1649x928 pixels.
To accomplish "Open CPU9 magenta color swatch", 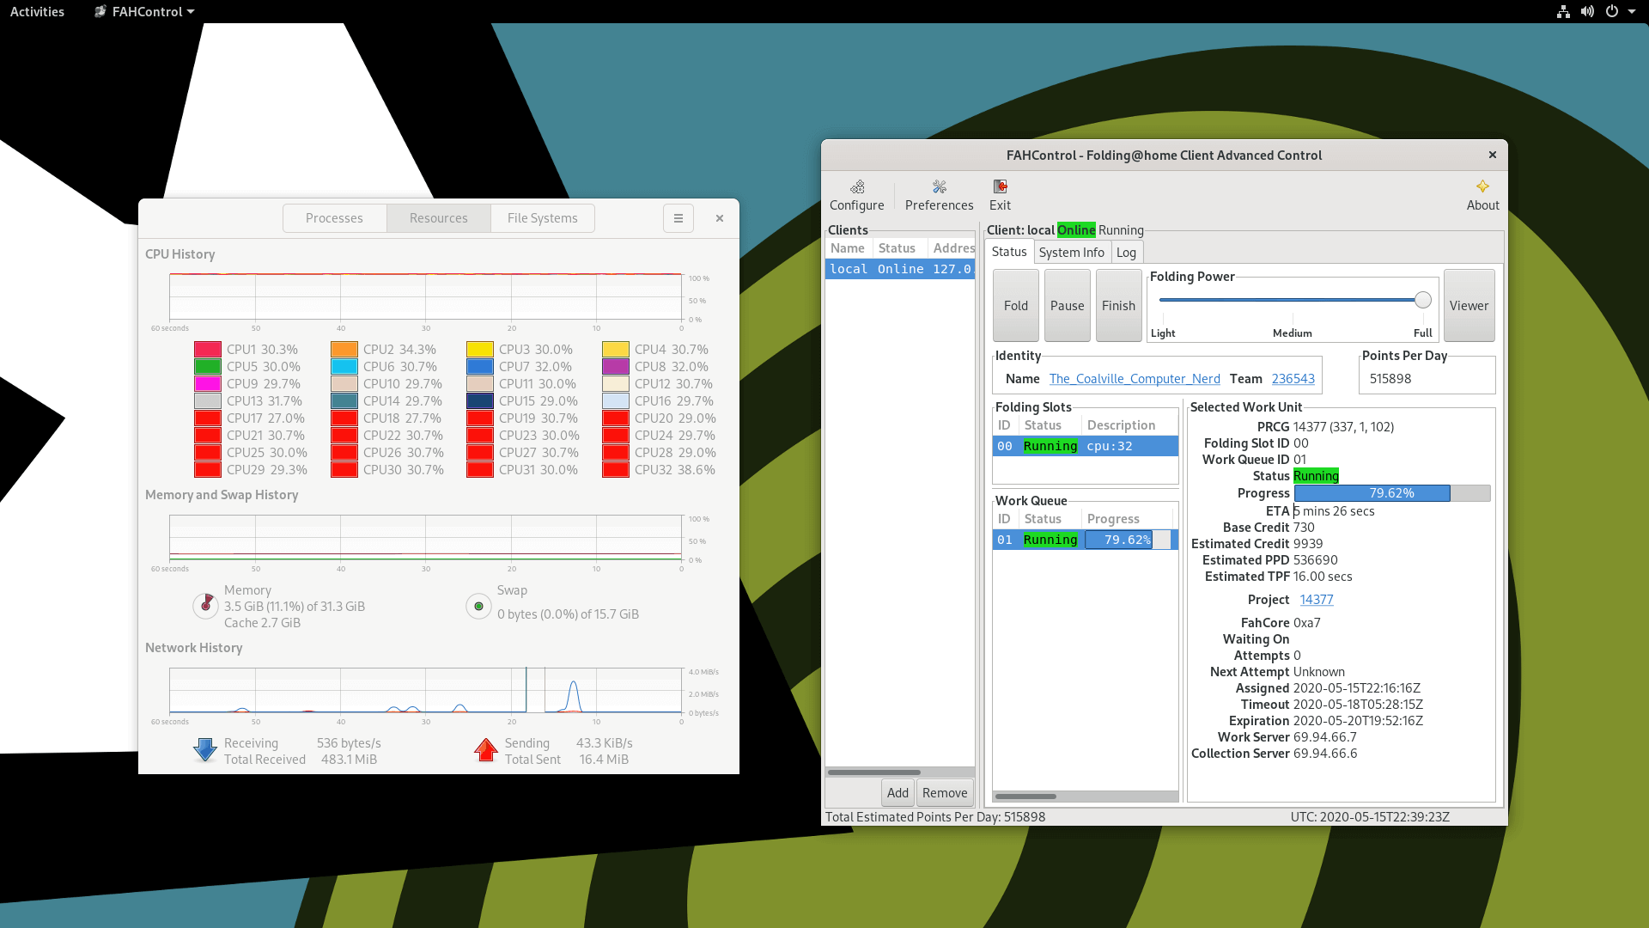I will pos(208,384).
